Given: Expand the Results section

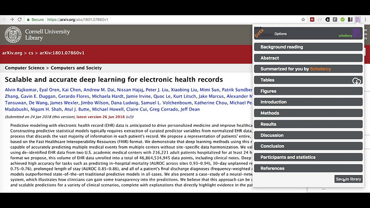Looking at the screenshot, I should tap(308, 124).
